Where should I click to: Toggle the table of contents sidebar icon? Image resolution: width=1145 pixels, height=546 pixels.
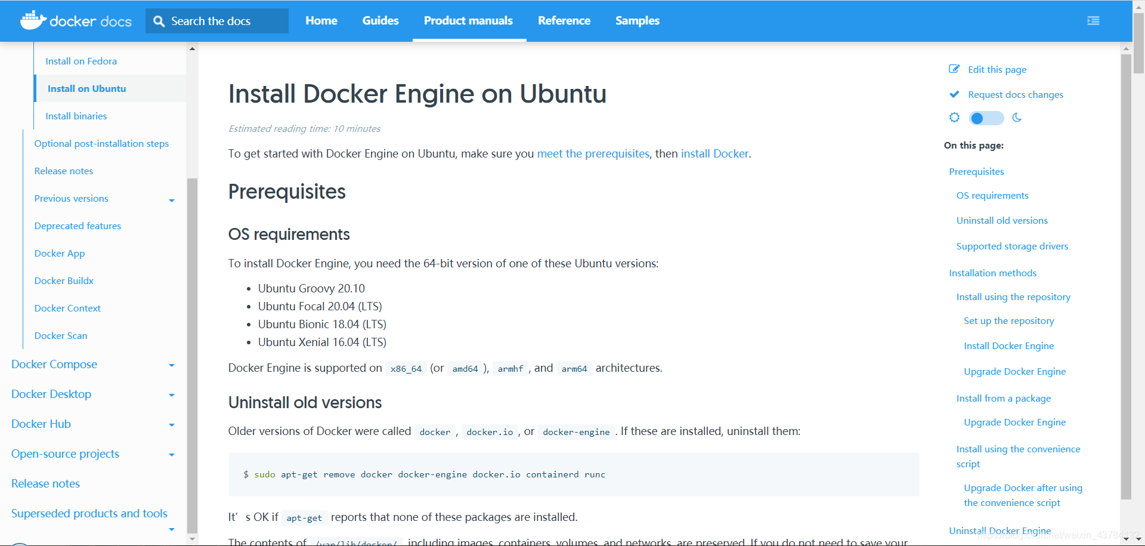point(1093,21)
